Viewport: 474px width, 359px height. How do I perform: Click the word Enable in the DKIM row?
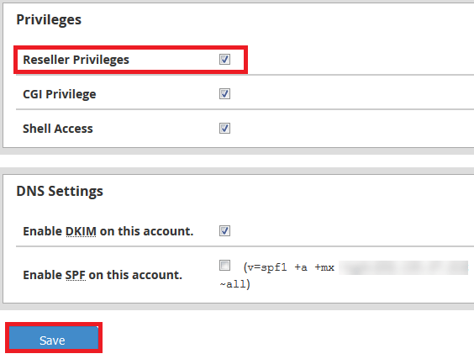pyautogui.click(x=43, y=231)
